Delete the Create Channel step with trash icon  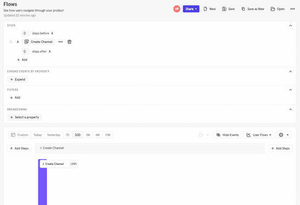[69, 42]
